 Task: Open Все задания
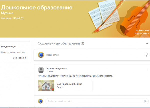point(20,58)
